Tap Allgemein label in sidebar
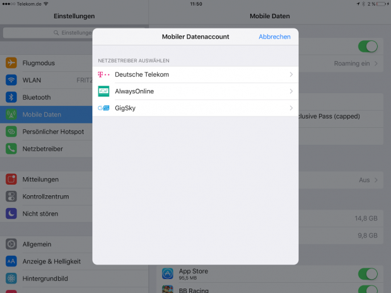Image resolution: width=391 pixels, height=293 pixels. [37, 244]
